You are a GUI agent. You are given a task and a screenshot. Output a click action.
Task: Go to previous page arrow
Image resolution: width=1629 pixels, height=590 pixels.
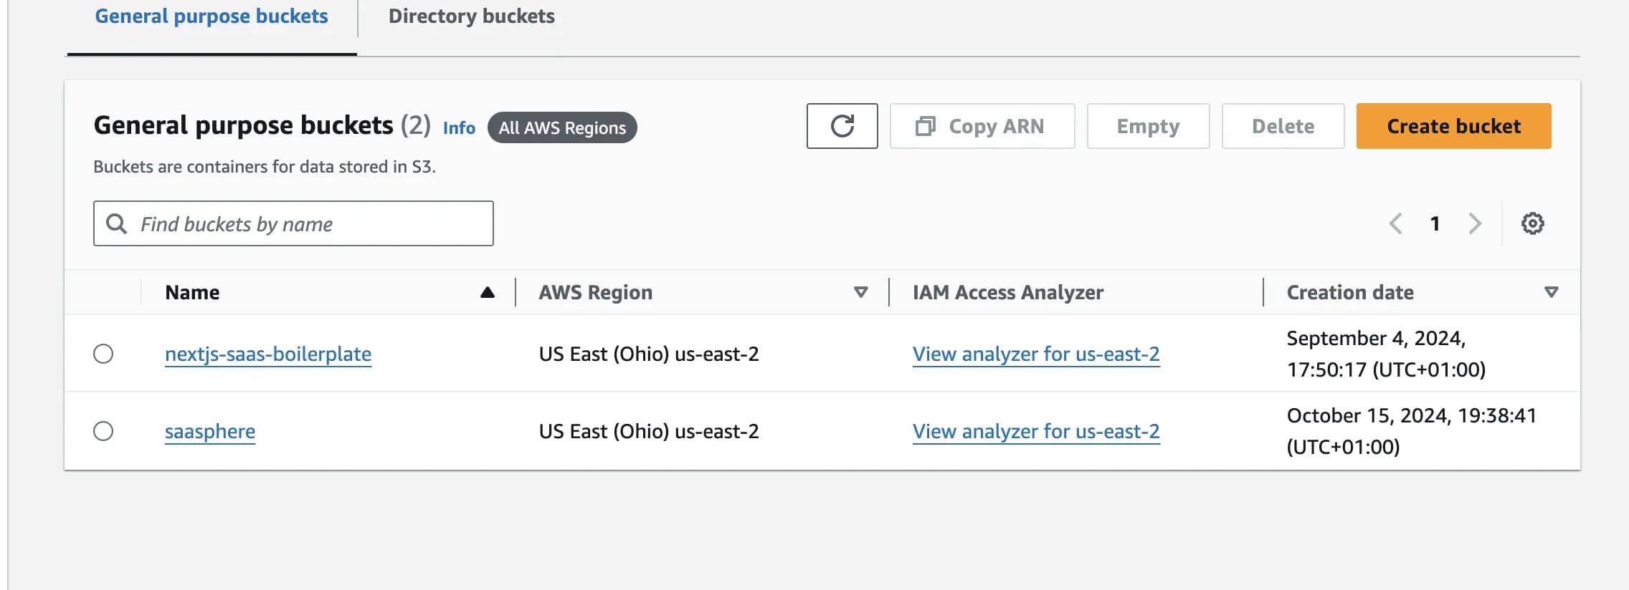pos(1395,223)
